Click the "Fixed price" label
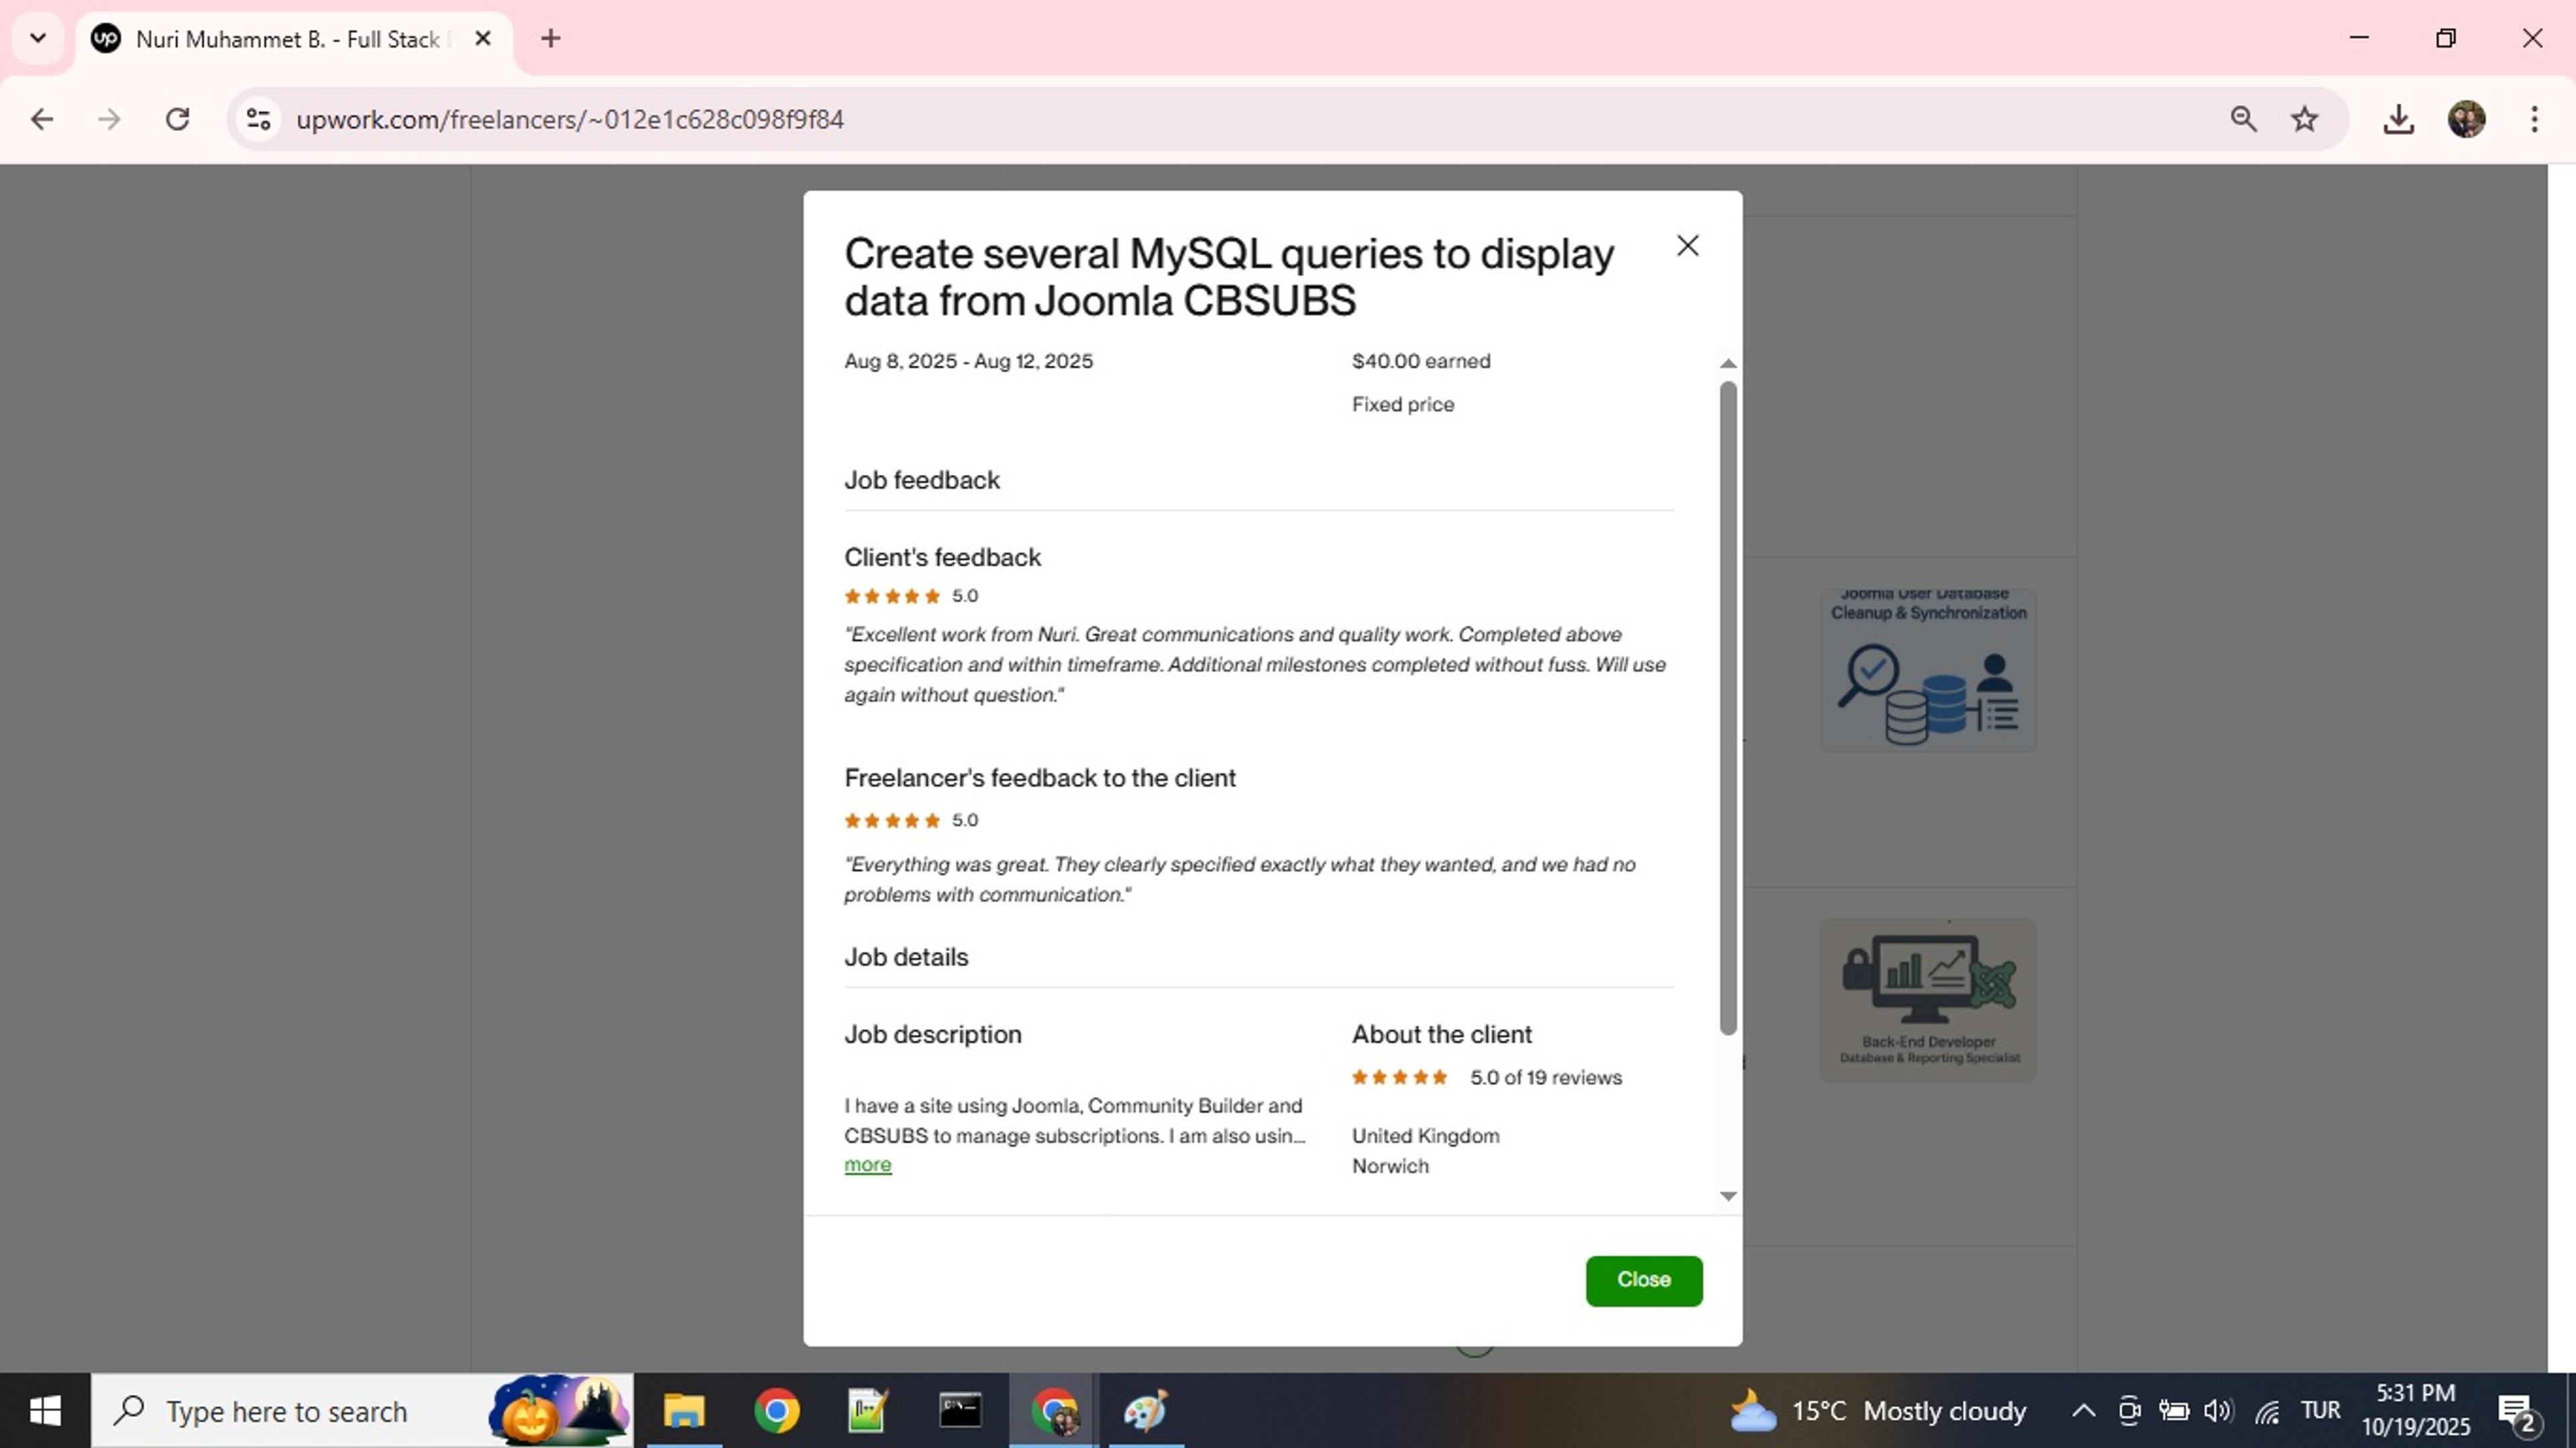 [x=1402, y=405]
